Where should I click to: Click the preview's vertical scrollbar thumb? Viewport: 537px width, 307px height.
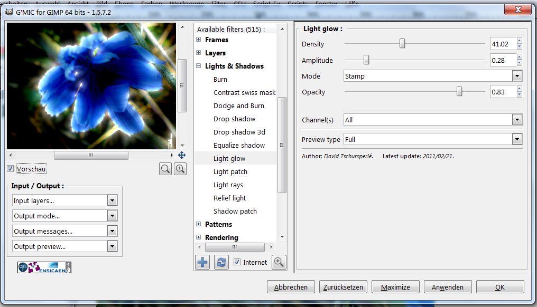pyautogui.click(x=182, y=85)
